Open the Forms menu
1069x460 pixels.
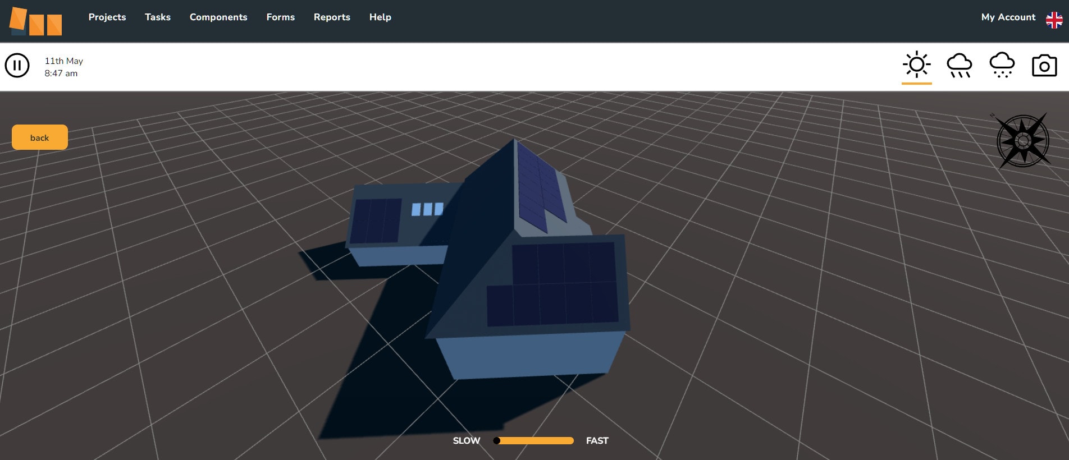click(281, 17)
